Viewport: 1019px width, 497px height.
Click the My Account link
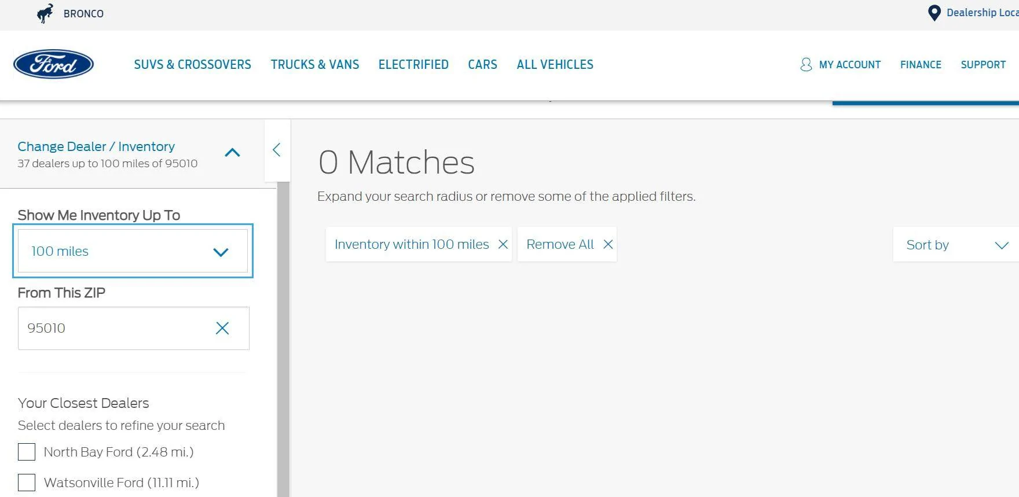[x=849, y=64]
